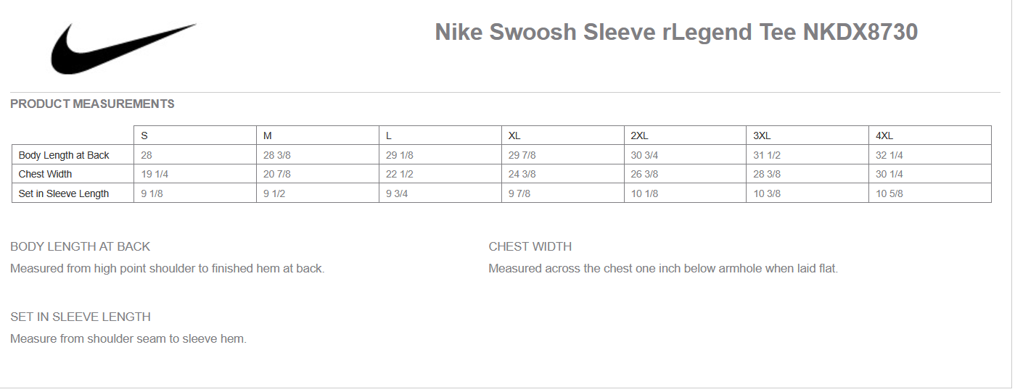Select the 10 5/8 sleeve length cell

tap(889, 194)
